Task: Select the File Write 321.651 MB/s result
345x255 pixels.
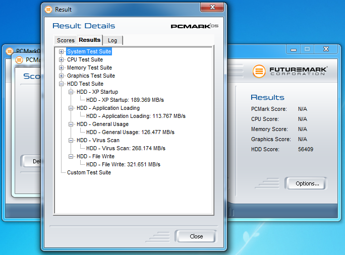Action: (x=123, y=164)
